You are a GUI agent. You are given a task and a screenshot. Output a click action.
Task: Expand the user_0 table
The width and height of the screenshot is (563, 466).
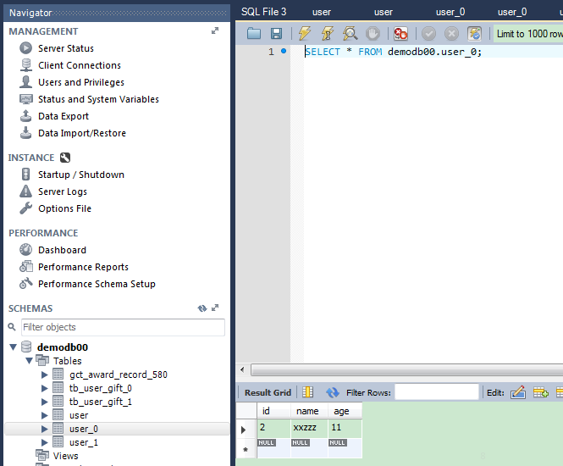[x=44, y=429]
